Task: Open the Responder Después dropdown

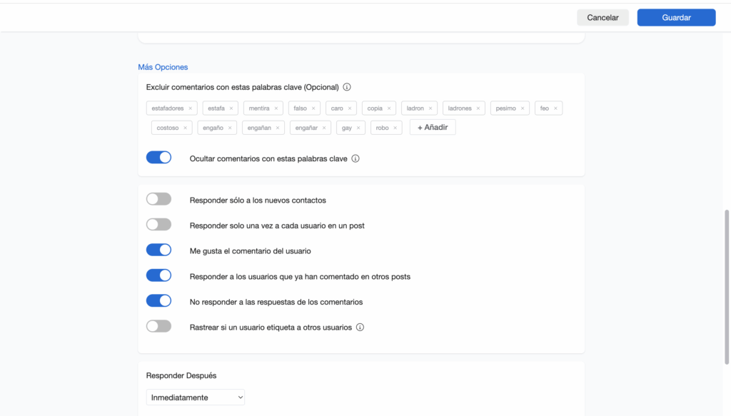Action: pos(196,397)
